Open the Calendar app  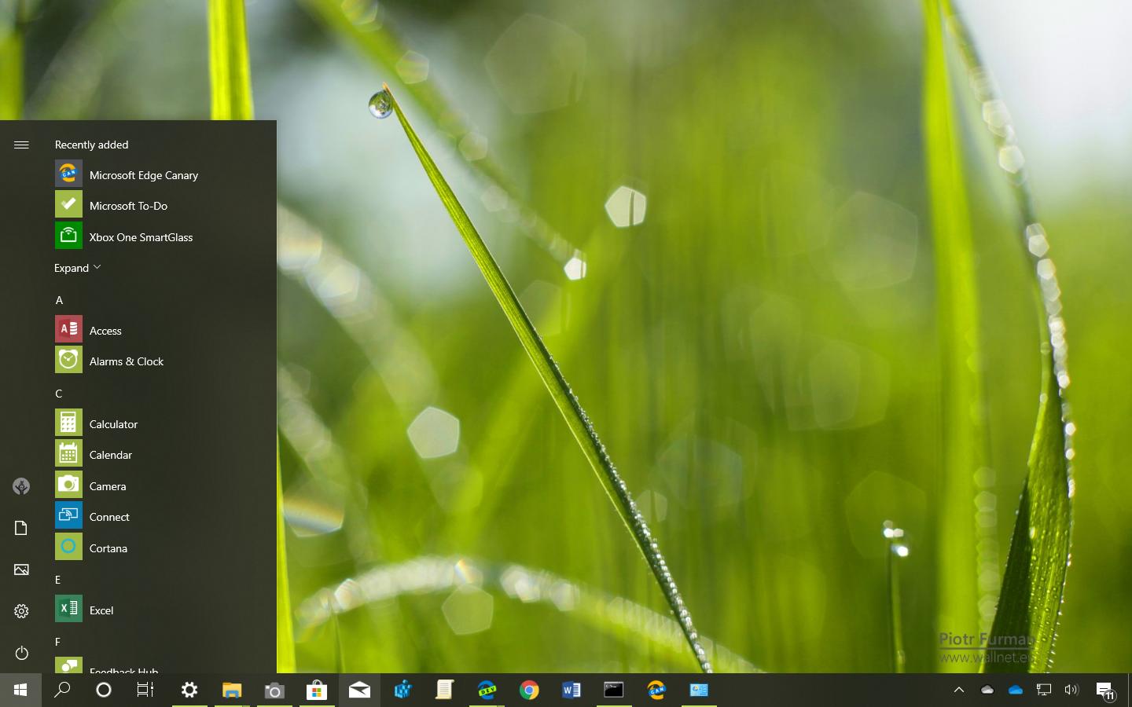(x=111, y=454)
